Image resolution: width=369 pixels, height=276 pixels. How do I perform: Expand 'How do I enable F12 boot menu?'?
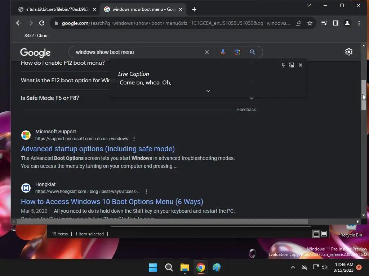pos(63,63)
